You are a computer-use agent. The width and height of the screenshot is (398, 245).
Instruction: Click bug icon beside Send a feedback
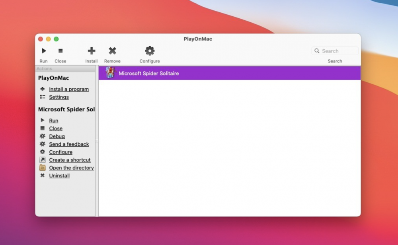[x=43, y=144]
